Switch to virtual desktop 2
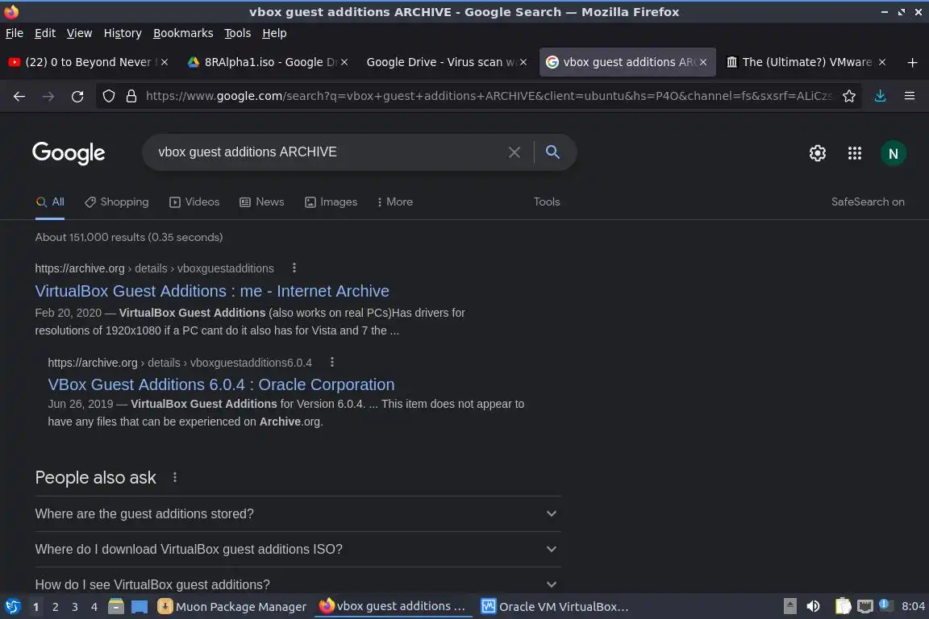The width and height of the screenshot is (929, 619). pos(55,607)
